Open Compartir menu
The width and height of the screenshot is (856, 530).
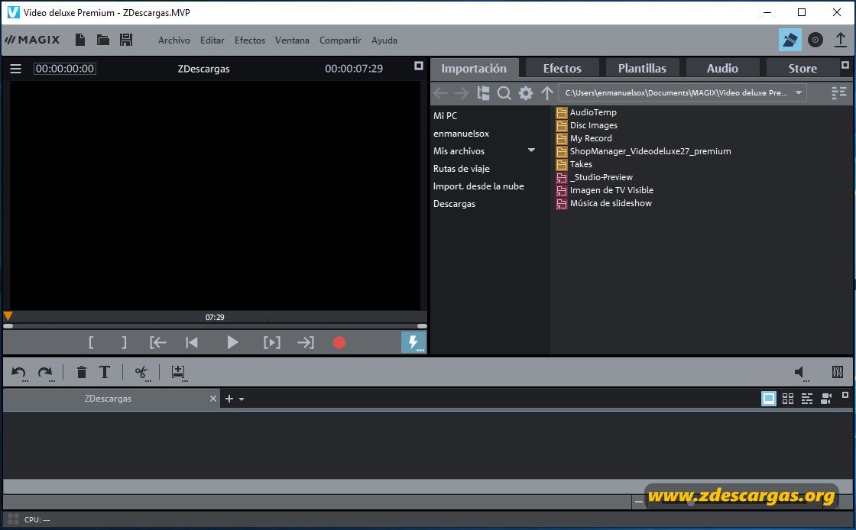click(x=340, y=40)
